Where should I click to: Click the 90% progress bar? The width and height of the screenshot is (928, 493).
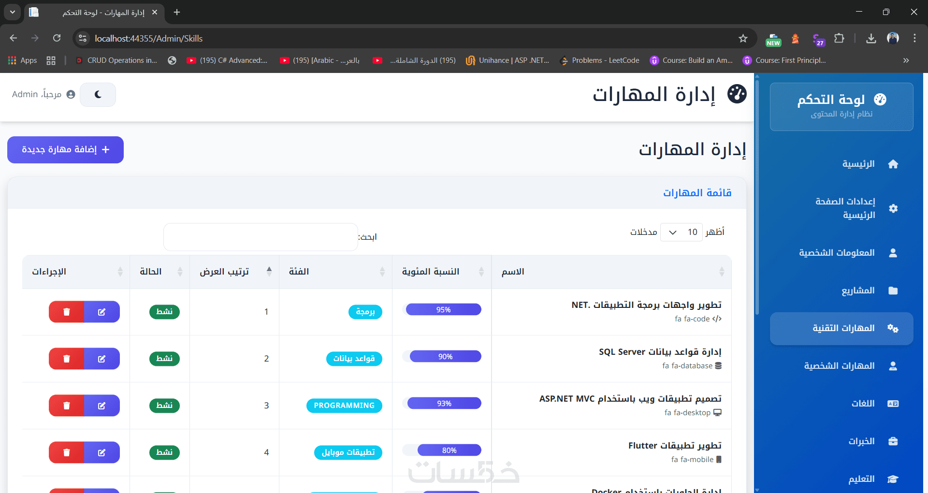pyautogui.click(x=446, y=356)
